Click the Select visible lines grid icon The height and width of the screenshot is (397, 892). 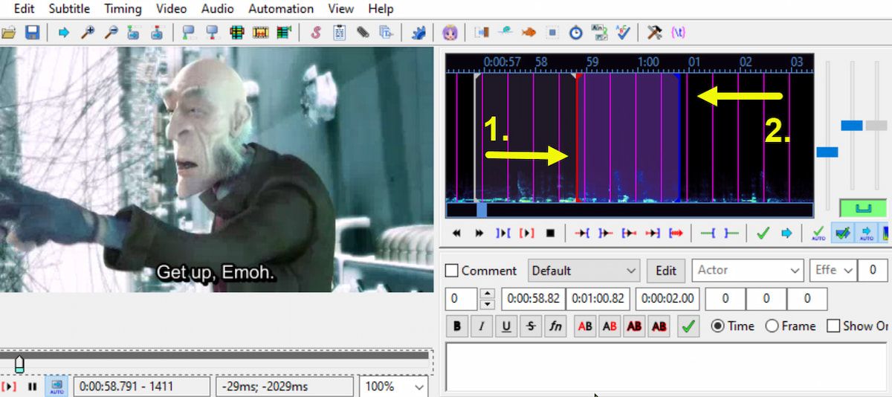point(237,33)
